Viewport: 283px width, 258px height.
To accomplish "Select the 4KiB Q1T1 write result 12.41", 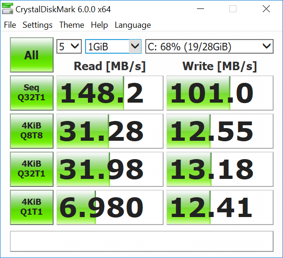I will click(x=220, y=207).
